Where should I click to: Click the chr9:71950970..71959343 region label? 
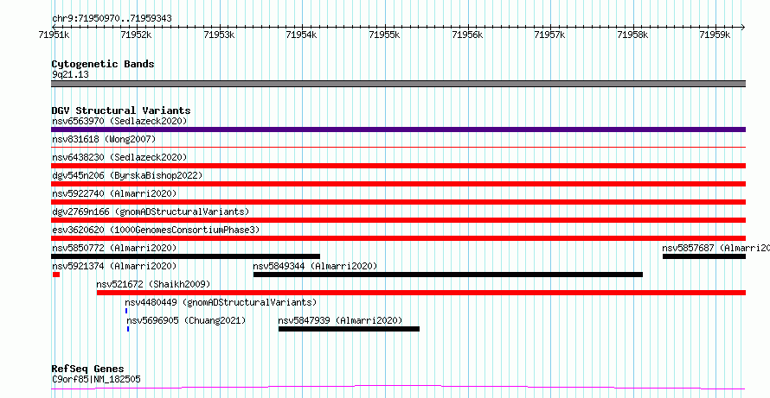[x=112, y=19]
